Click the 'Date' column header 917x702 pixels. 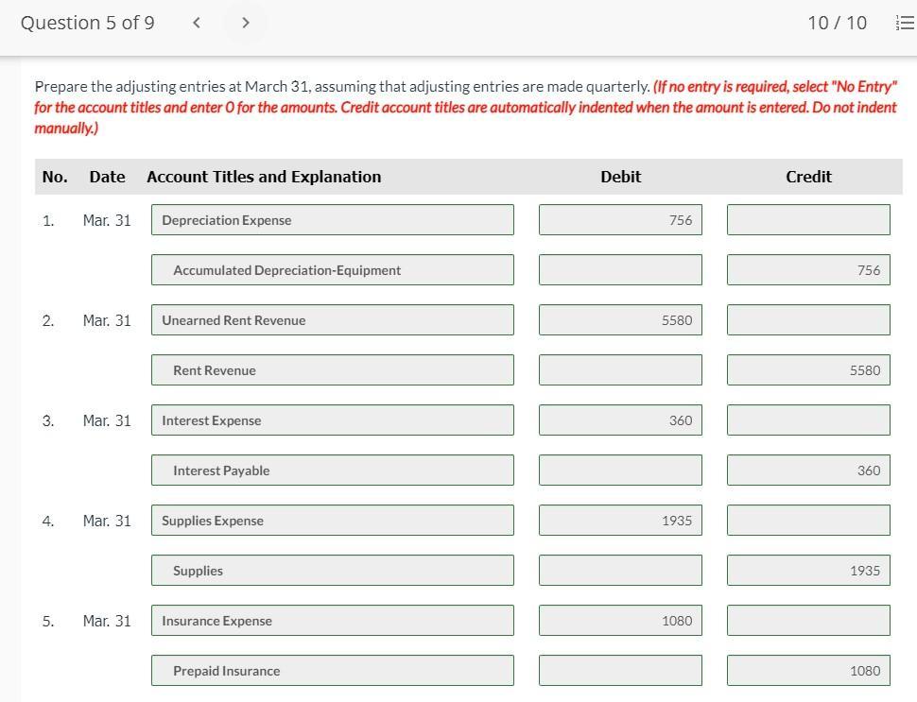tap(107, 177)
